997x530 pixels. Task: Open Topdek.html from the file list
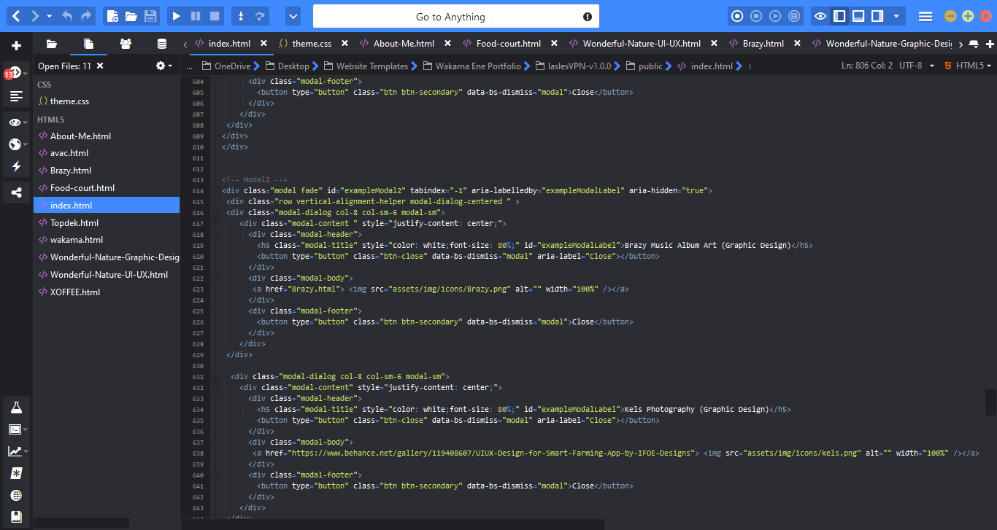(x=74, y=222)
